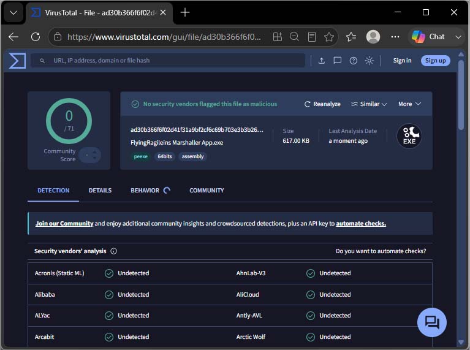Click Reanalyze button
Screen dimensions: 470x350
322,104
